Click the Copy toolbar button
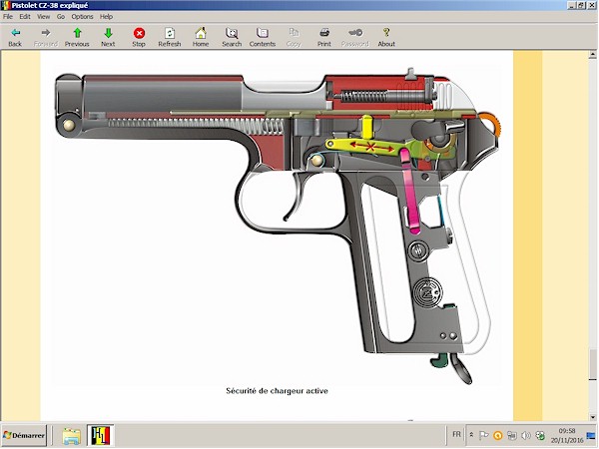This screenshot has width=599, height=449. click(x=294, y=38)
